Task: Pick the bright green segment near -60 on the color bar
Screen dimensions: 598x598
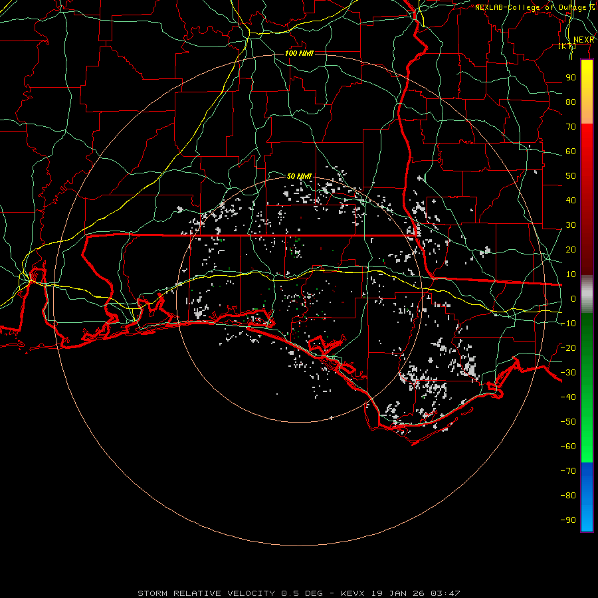Action: pyautogui.click(x=587, y=447)
